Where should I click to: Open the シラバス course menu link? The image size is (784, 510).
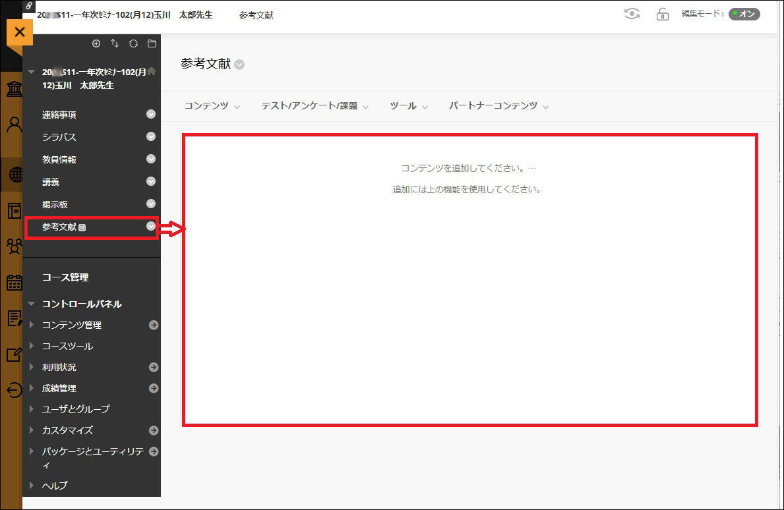(59, 137)
